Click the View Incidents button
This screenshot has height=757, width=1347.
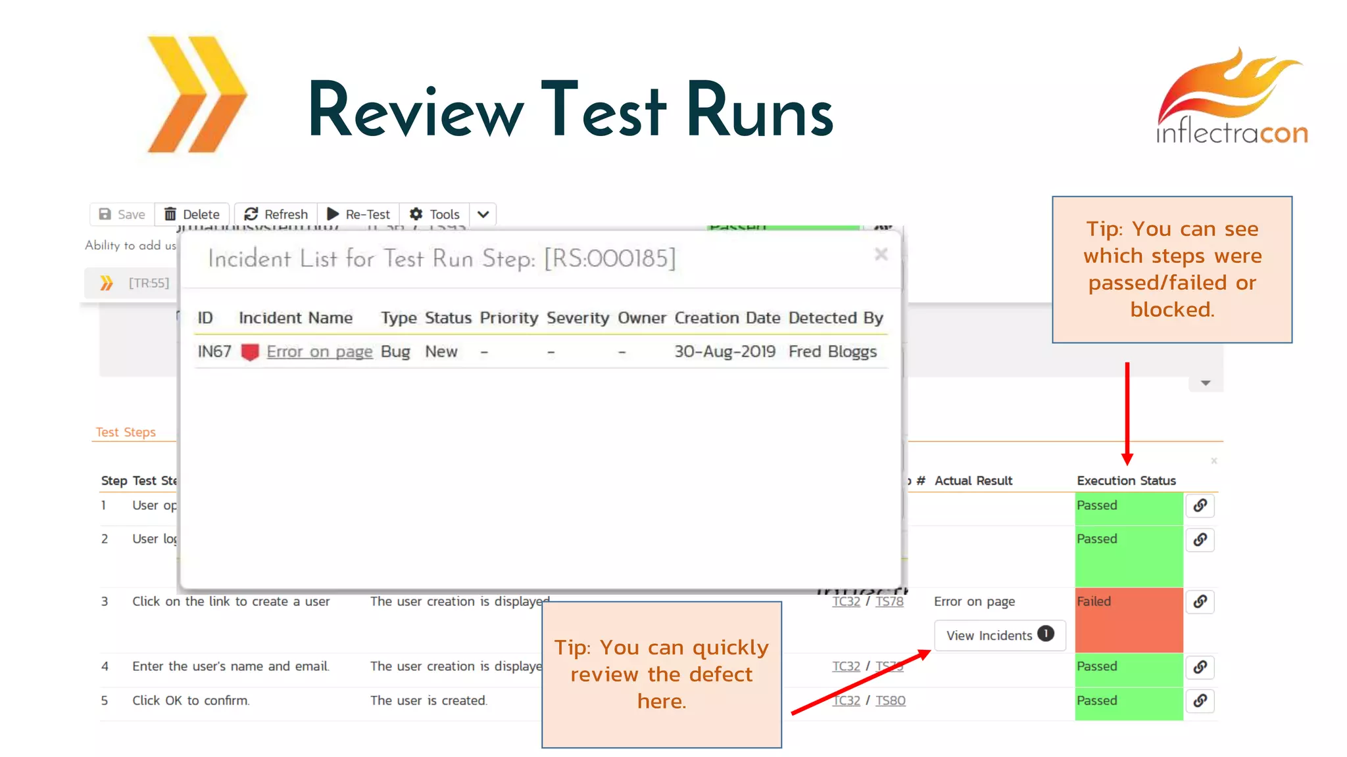point(1000,635)
